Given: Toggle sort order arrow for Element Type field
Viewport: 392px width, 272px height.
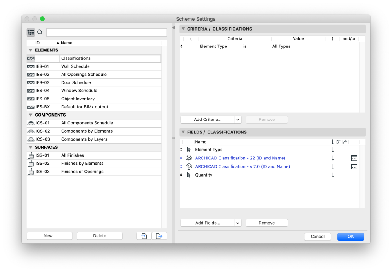Looking at the screenshot, I should [333, 150].
